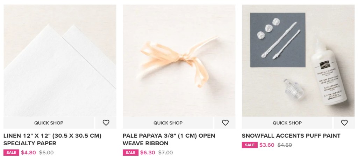
Task: Open the Linen 12" x 12" Specialty Paper title
Action: pyautogui.click(x=52, y=139)
